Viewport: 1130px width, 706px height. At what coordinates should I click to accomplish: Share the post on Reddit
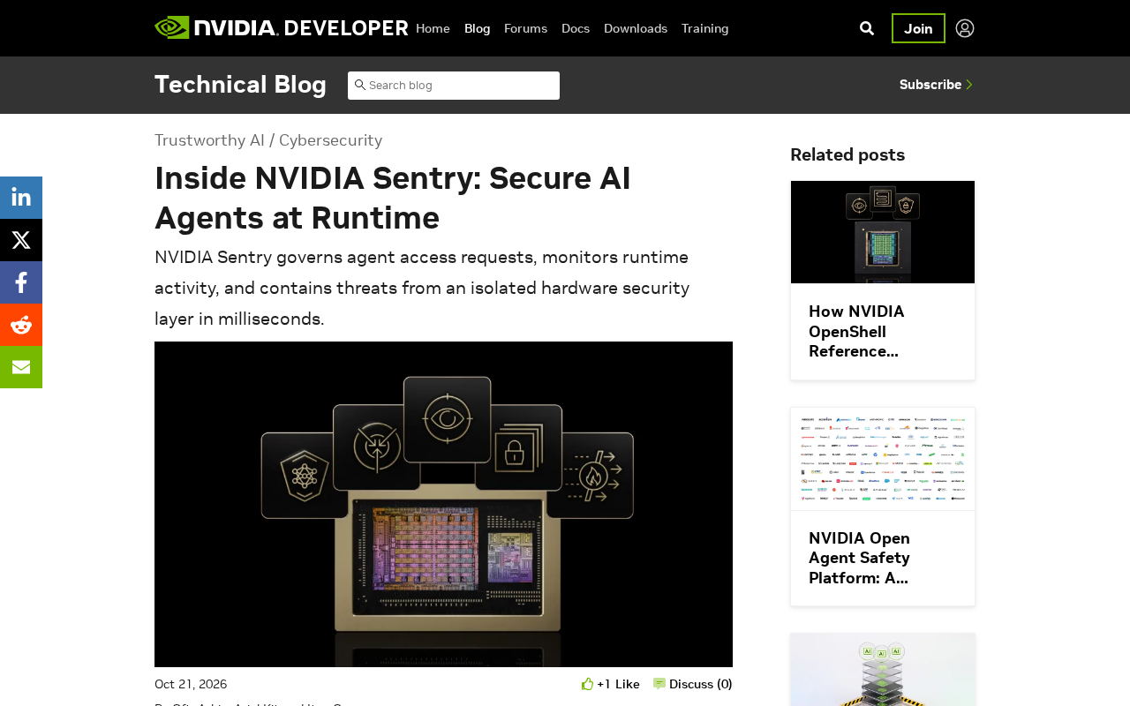[21, 325]
